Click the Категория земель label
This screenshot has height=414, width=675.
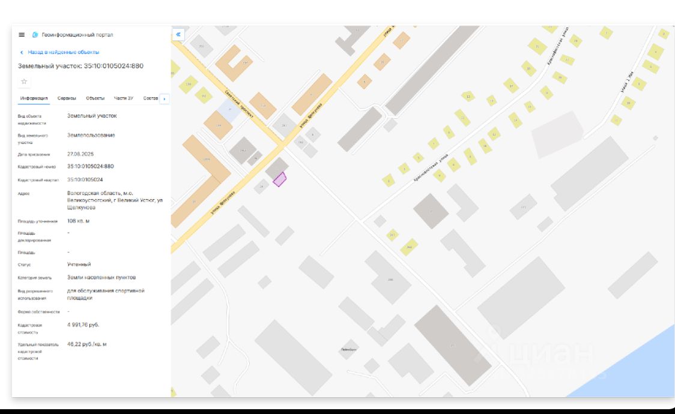[34, 278]
